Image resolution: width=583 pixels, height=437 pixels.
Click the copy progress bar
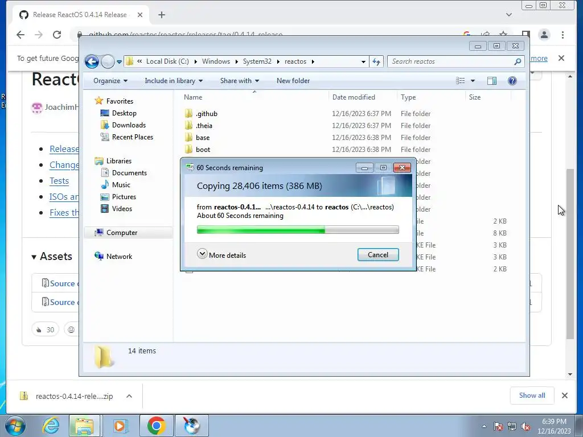297,230
